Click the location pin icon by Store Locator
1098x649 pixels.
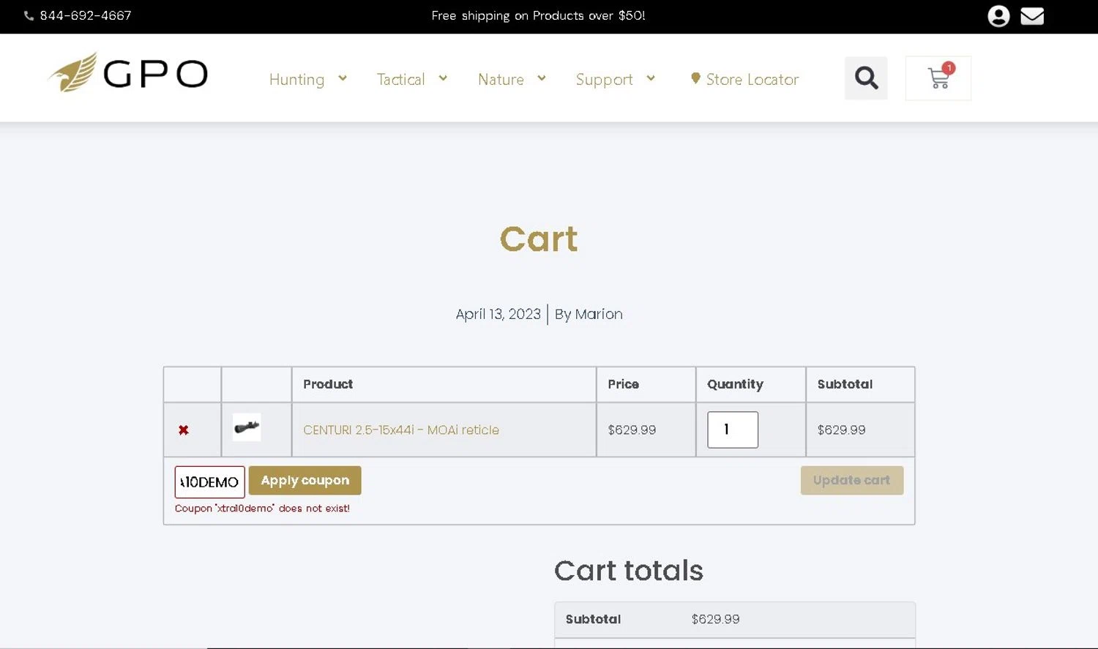695,78
